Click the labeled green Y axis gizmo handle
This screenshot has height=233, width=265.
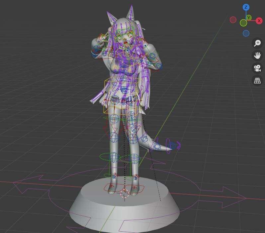(x=249, y=17)
